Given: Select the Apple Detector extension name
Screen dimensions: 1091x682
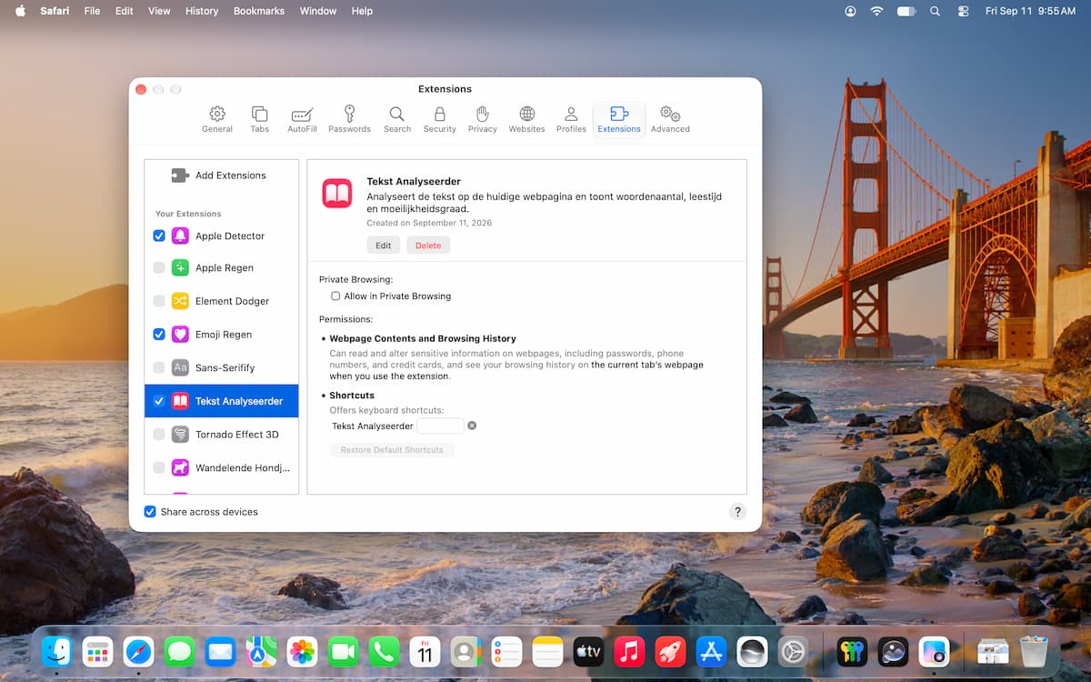Looking at the screenshot, I should click(x=230, y=236).
